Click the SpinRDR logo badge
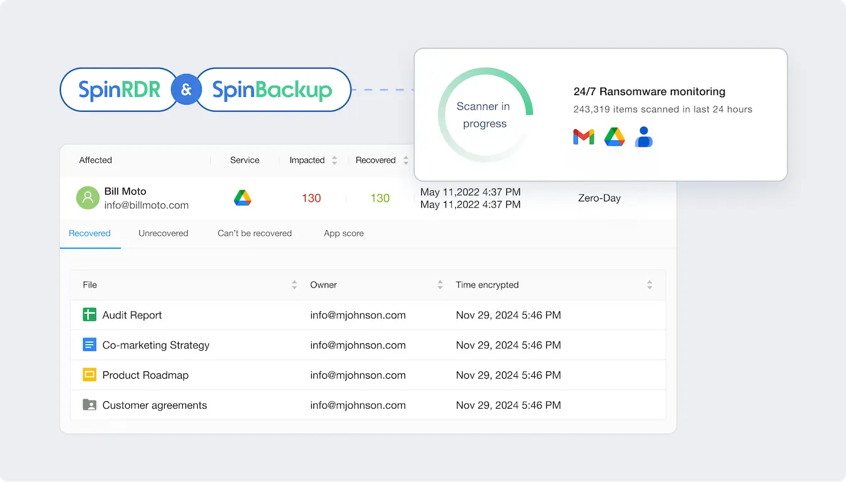The image size is (846, 482). tap(119, 90)
